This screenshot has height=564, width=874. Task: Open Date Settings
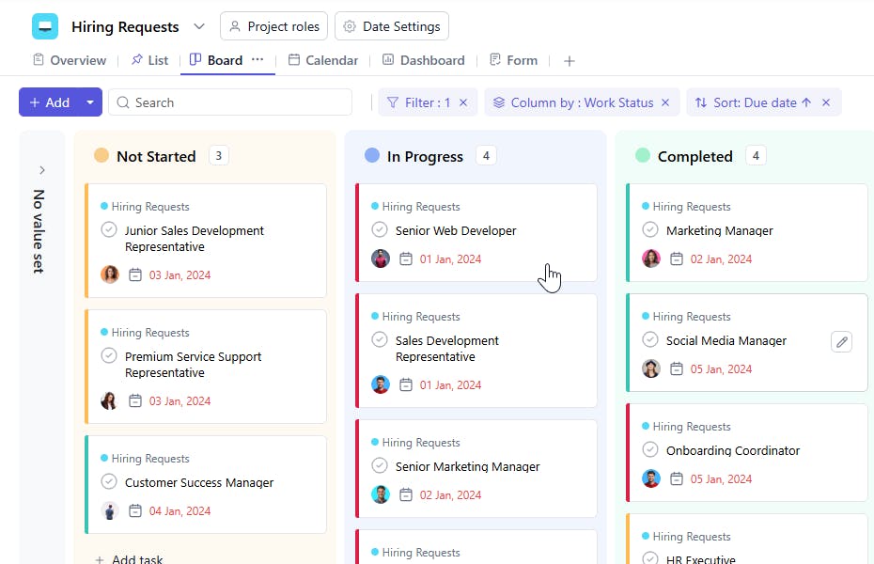point(391,26)
